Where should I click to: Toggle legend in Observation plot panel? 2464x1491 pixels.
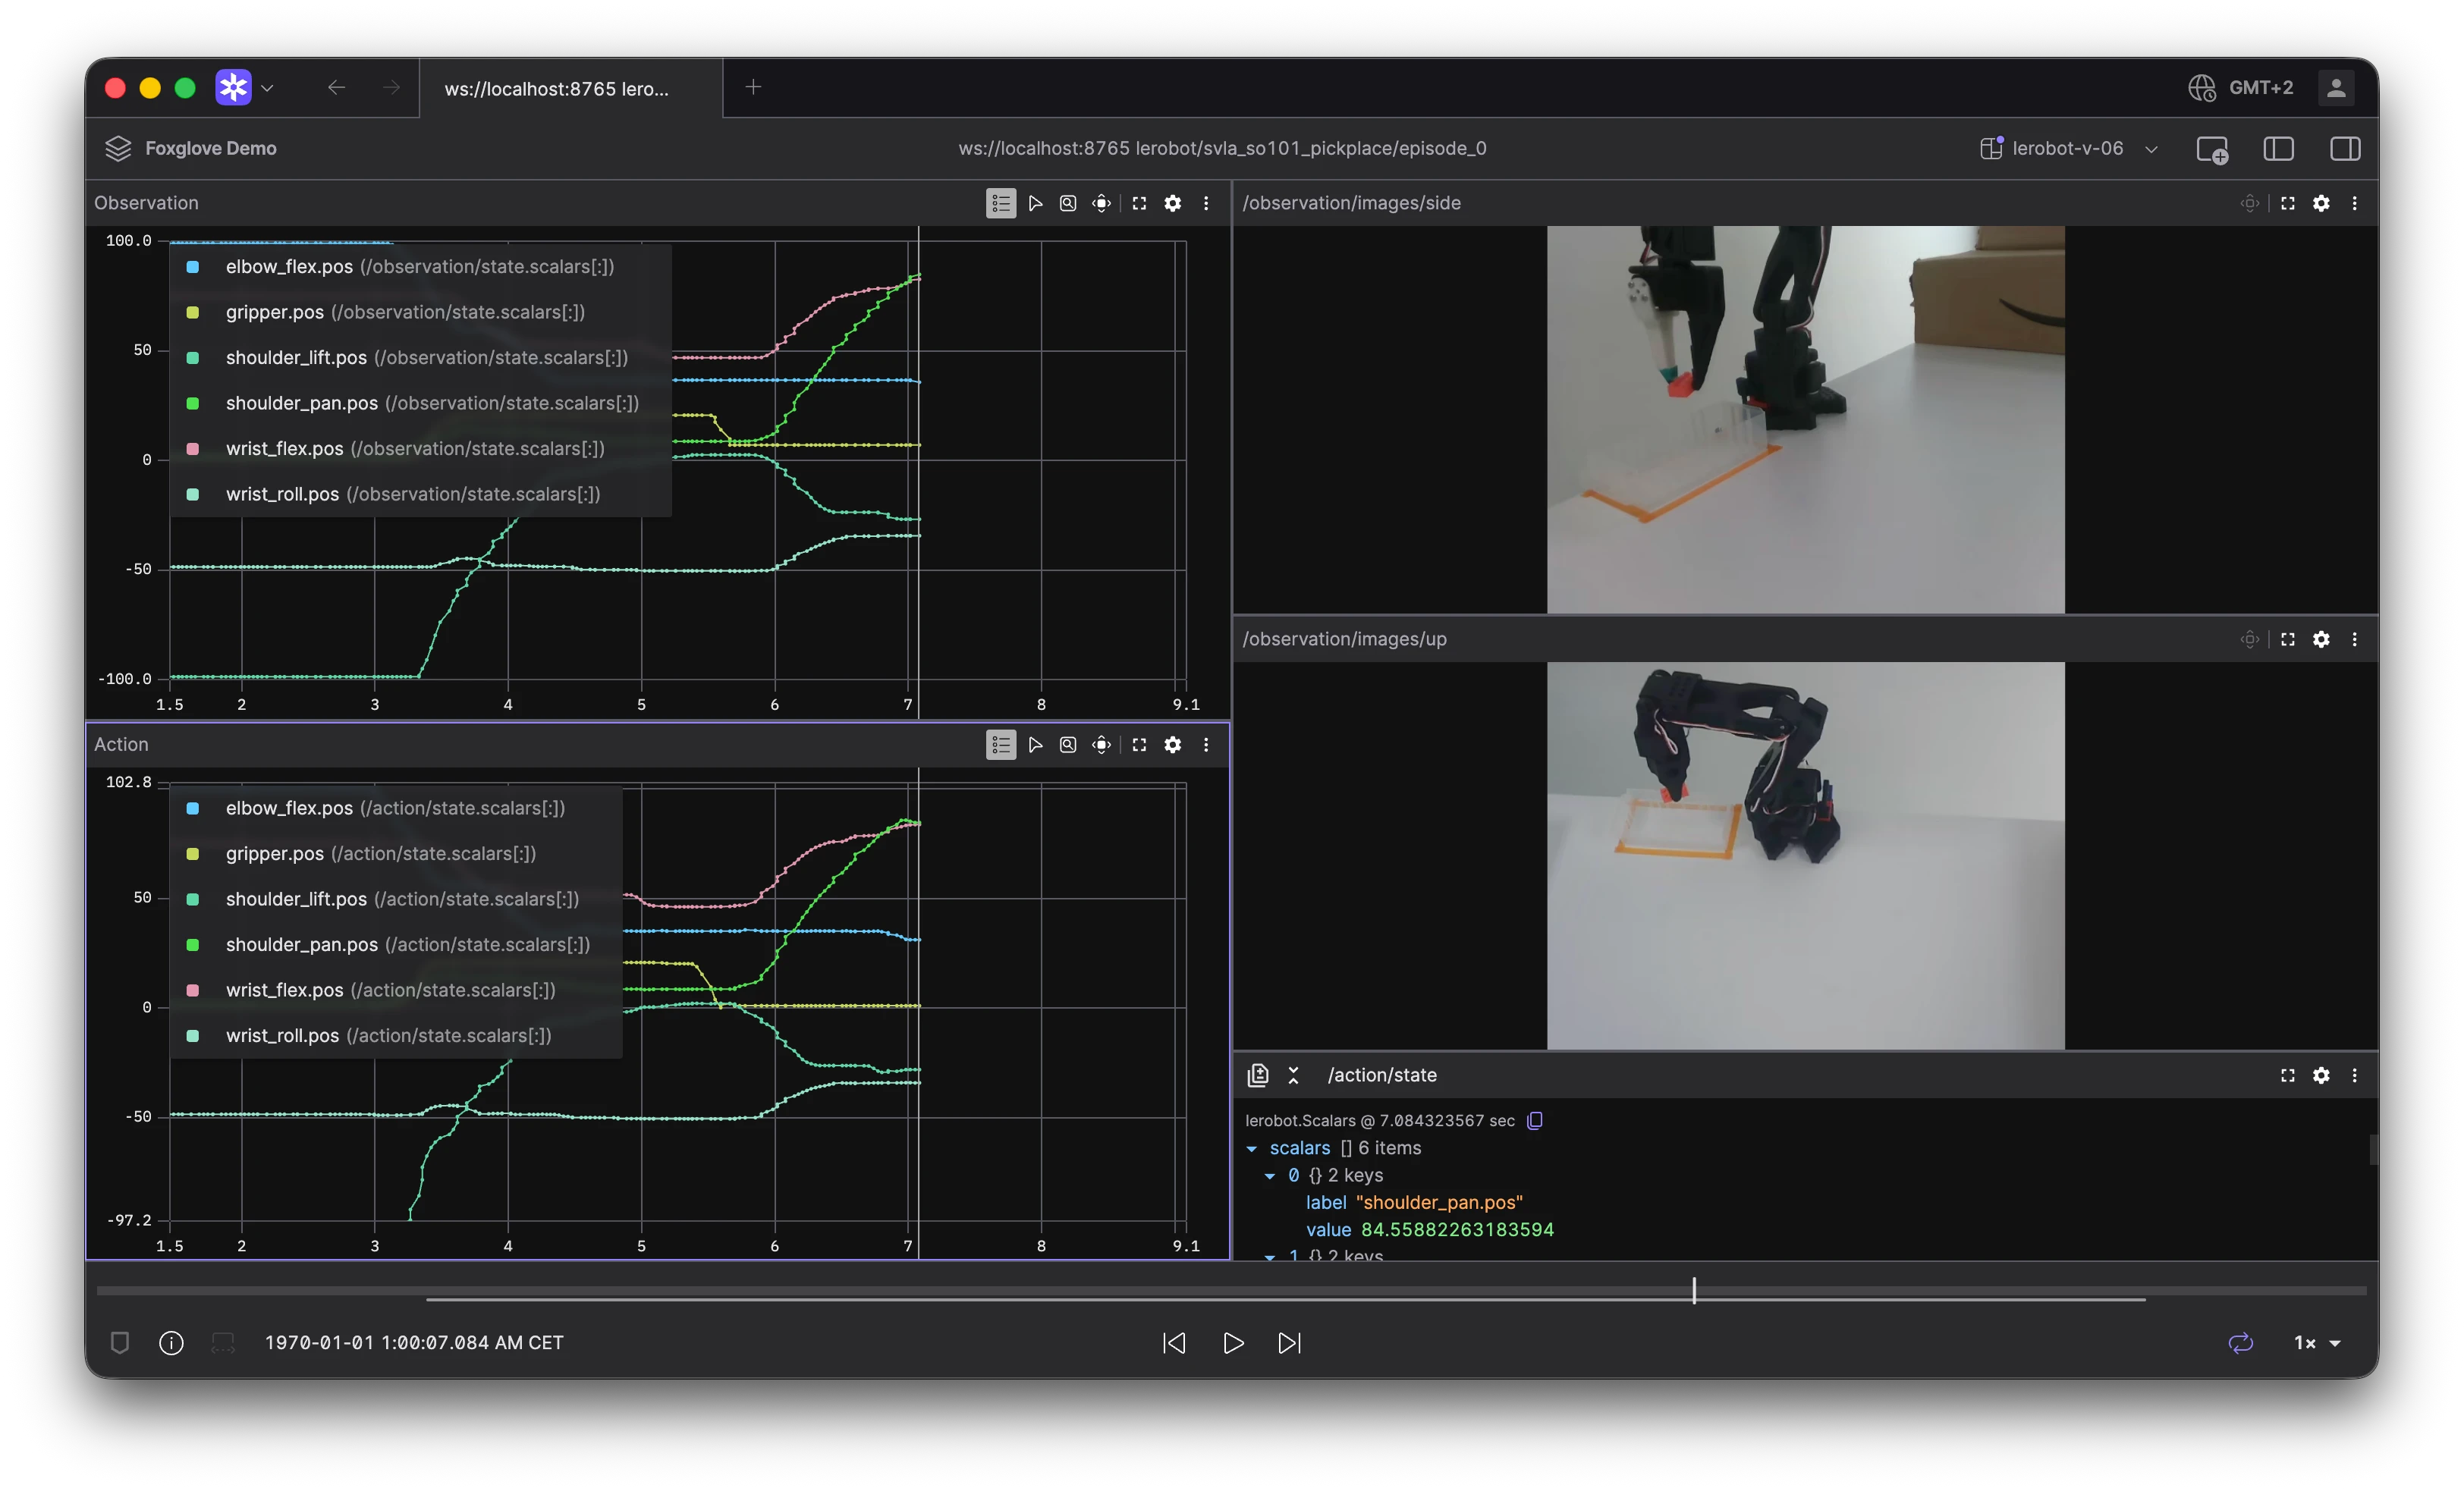1000,203
